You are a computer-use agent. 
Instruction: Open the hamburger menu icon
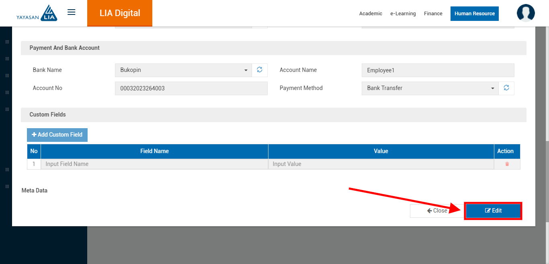72,12
